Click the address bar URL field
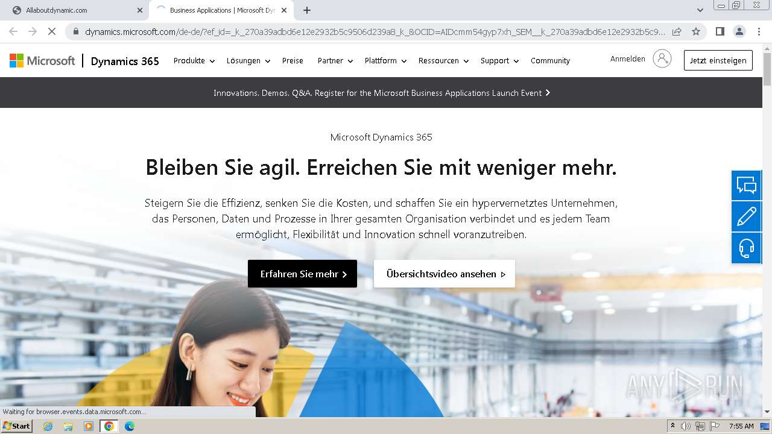Screen dimensions: 772x434 click(374, 31)
